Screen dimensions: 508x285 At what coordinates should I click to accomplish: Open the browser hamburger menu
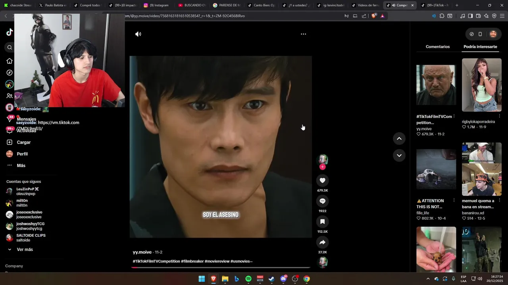502,16
